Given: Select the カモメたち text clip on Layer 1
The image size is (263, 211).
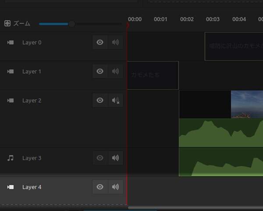Looking at the screenshot, I should pyautogui.click(x=153, y=75).
